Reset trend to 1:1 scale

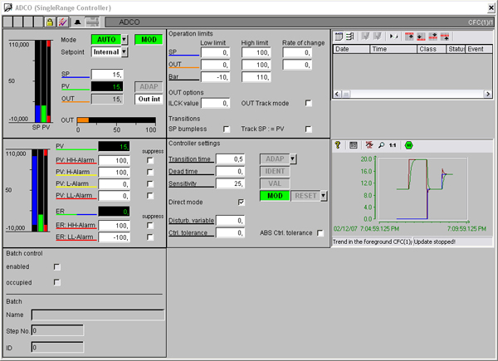pos(393,144)
